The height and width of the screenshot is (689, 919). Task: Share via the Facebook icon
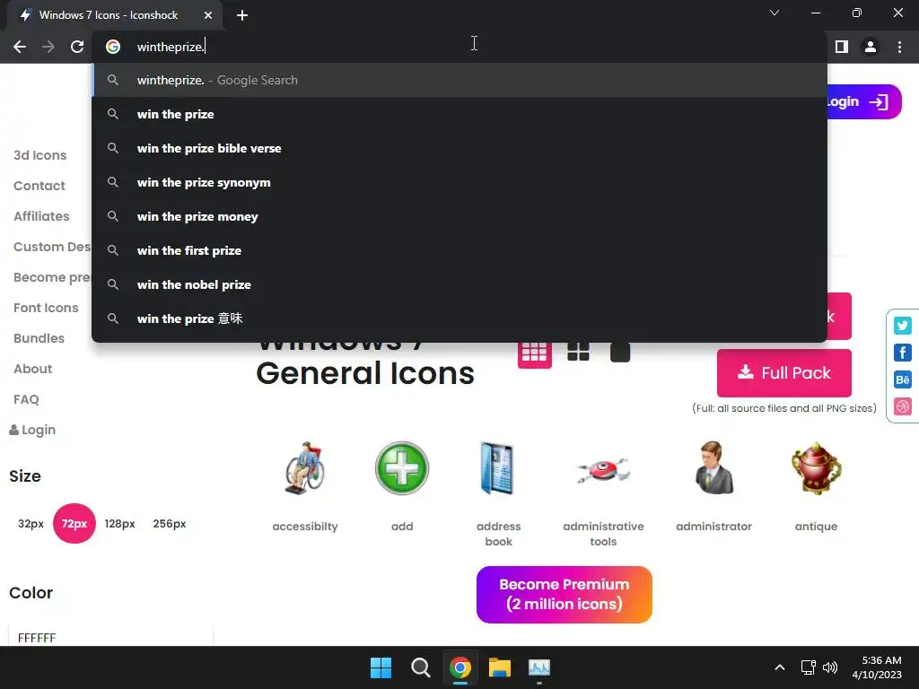903,352
